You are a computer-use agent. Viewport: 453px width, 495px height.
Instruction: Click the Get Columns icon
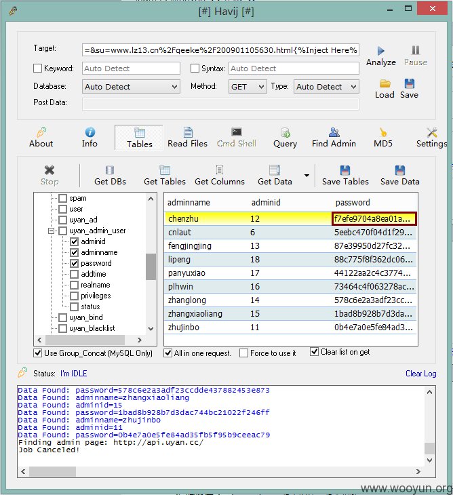pos(220,170)
